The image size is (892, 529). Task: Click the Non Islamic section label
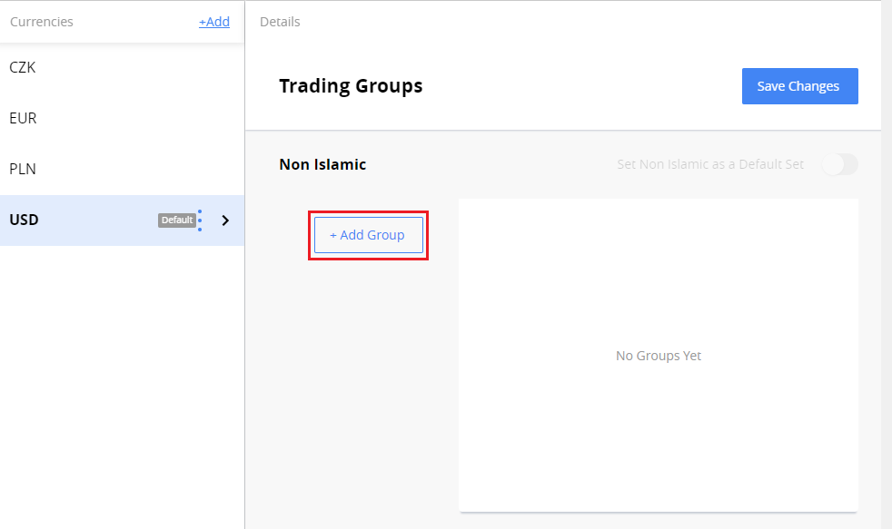(322, 164)
